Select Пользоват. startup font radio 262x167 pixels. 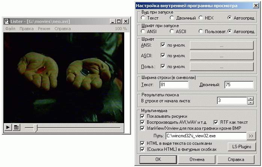[x=201, y=31]
